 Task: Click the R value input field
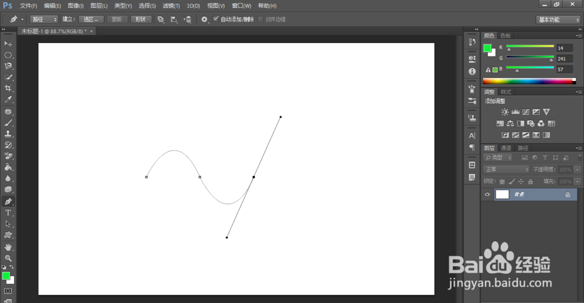pos(565,48)
